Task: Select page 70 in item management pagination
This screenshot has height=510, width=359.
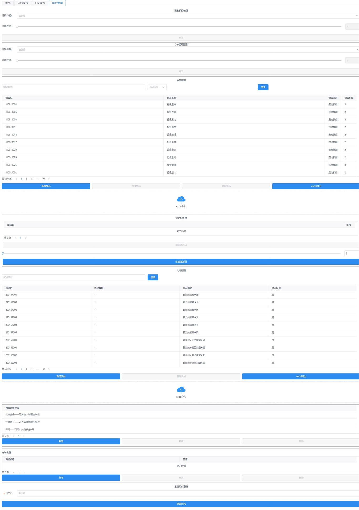Action: click(44, 179)
